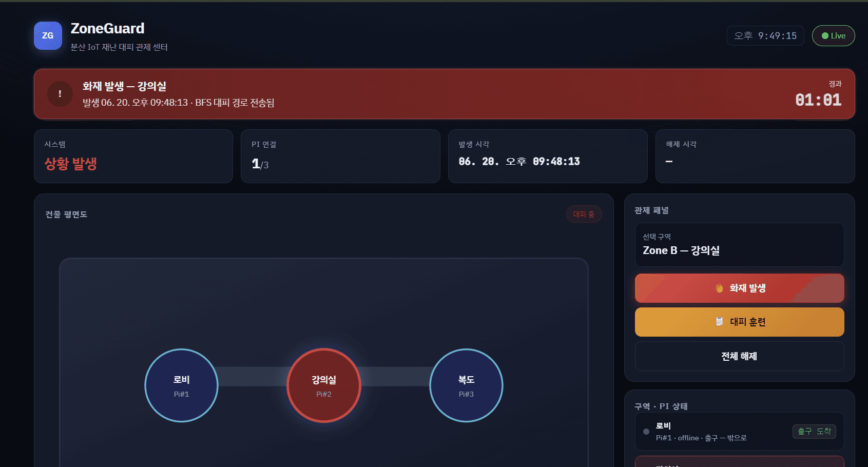
Task: Click the ZG app logo icon
Action: [x=48, y=35]
